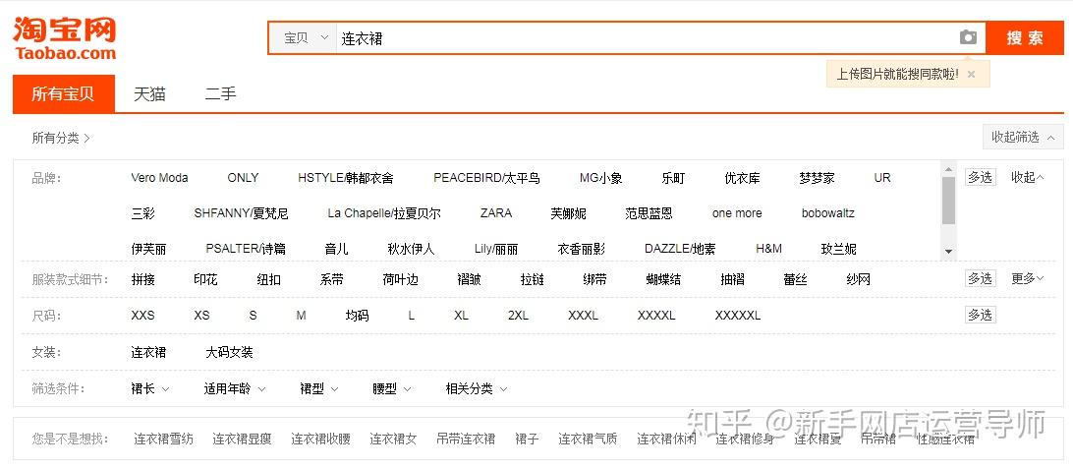Viewport: 1073px width, 469px height.
Task: Click suggested search 连衣裙收腰
Action: click(321, 439)
